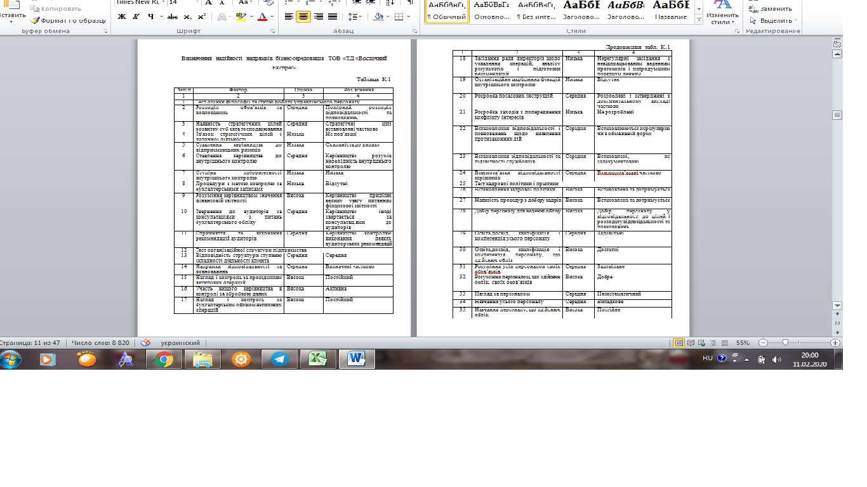Apply the Обычный style
This screenshot has width=867, height=487.
(447, 11)
